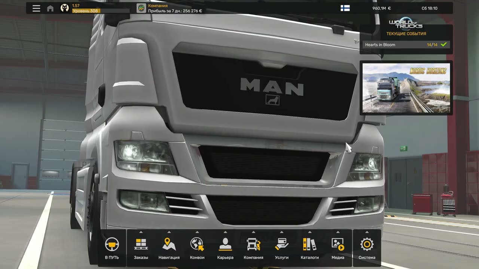Open the Конвои convoy menu

click(197, 249)
